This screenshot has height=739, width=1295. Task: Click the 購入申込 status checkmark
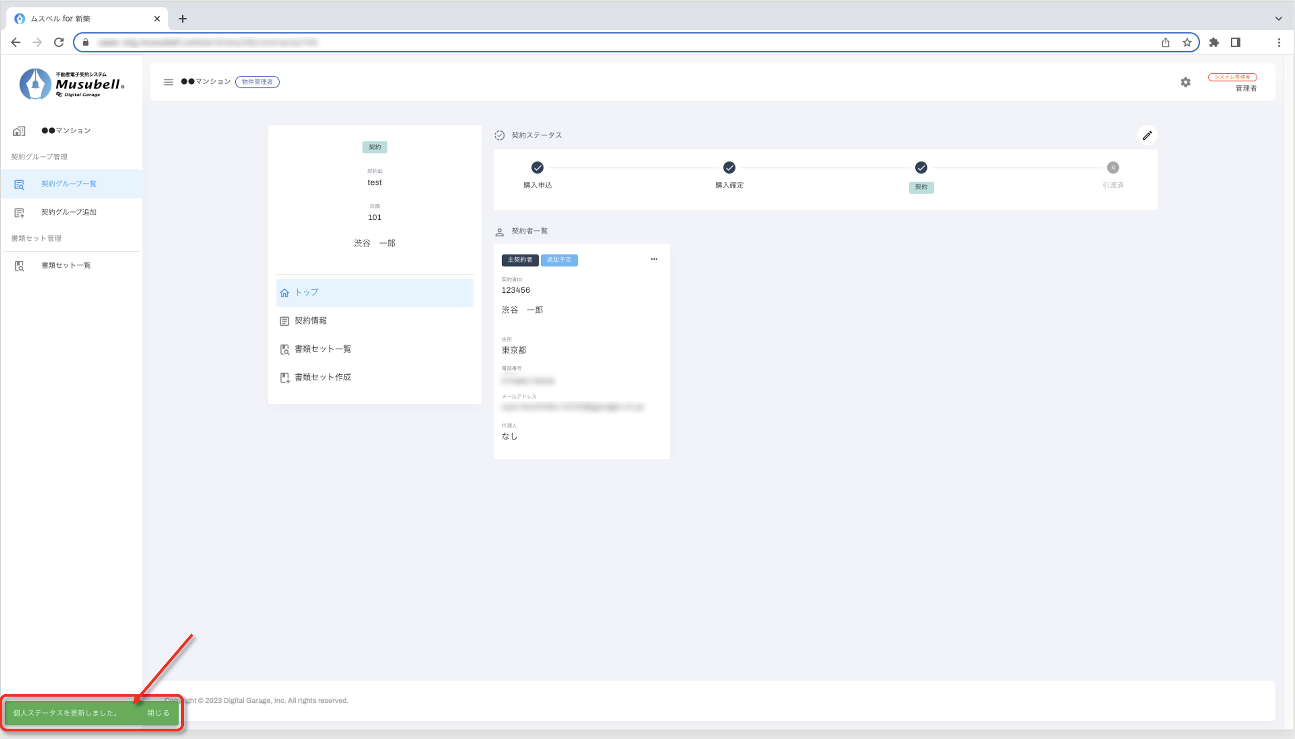[x=537, y=168]
